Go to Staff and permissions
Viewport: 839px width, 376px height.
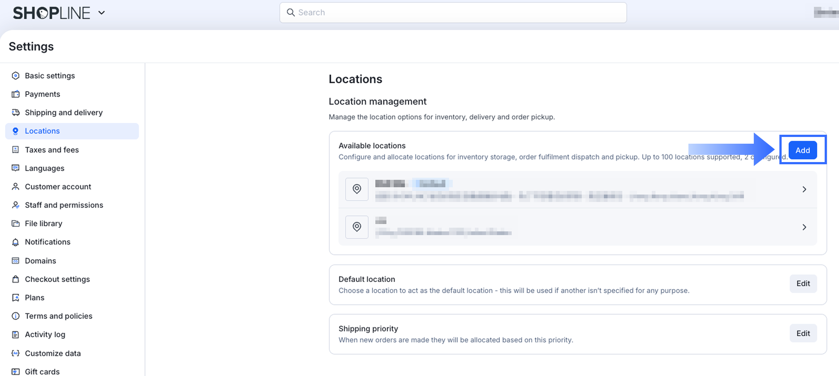pos(64,205)
